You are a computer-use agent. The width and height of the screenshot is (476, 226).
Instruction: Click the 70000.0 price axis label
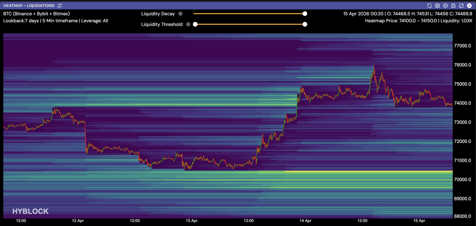462,179
